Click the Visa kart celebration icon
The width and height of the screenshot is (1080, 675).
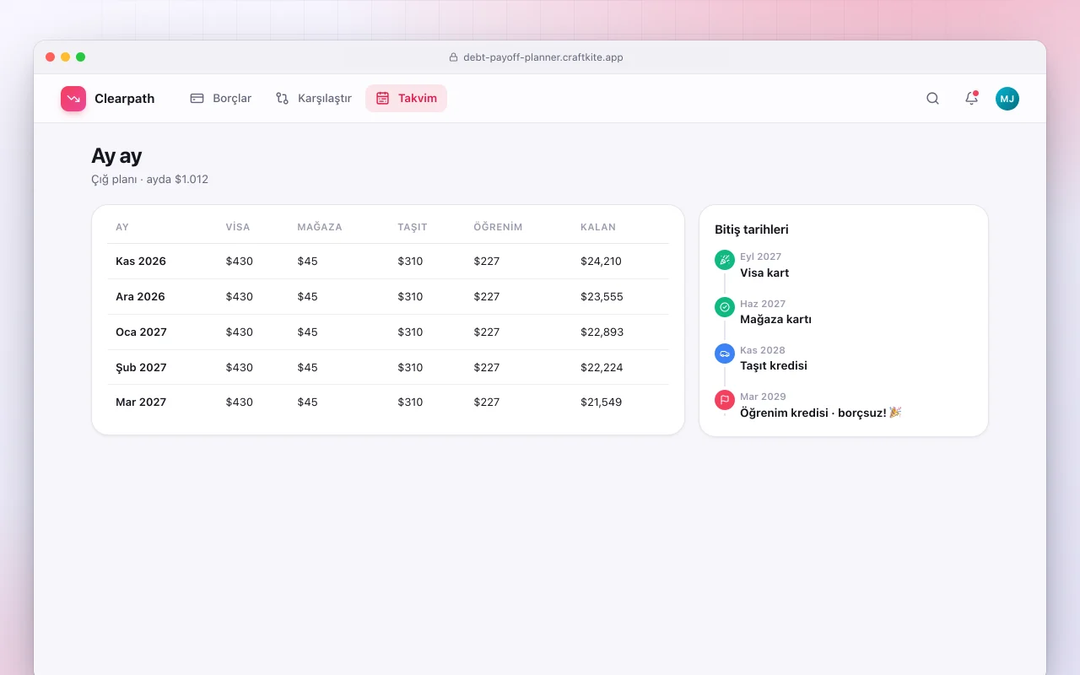[725, 260]
